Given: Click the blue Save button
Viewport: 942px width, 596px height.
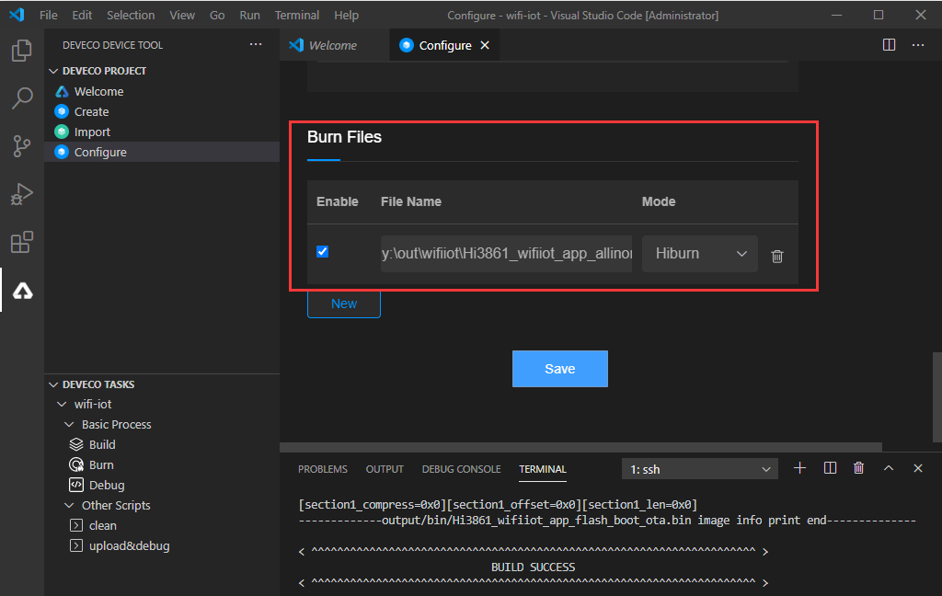Looking at the screenshot, I should (560, 369).
